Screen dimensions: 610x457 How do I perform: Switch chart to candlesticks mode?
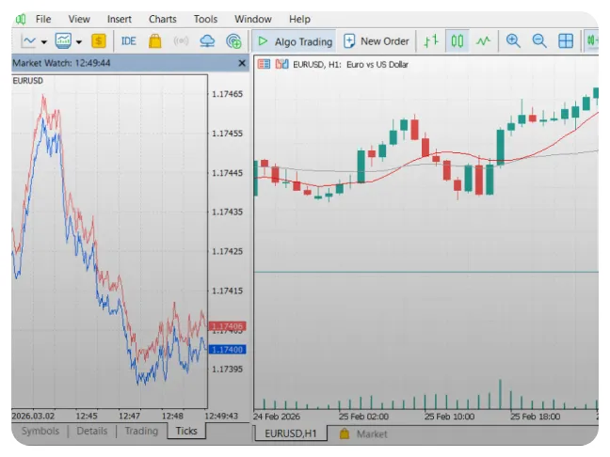click(x=457, y=41)
